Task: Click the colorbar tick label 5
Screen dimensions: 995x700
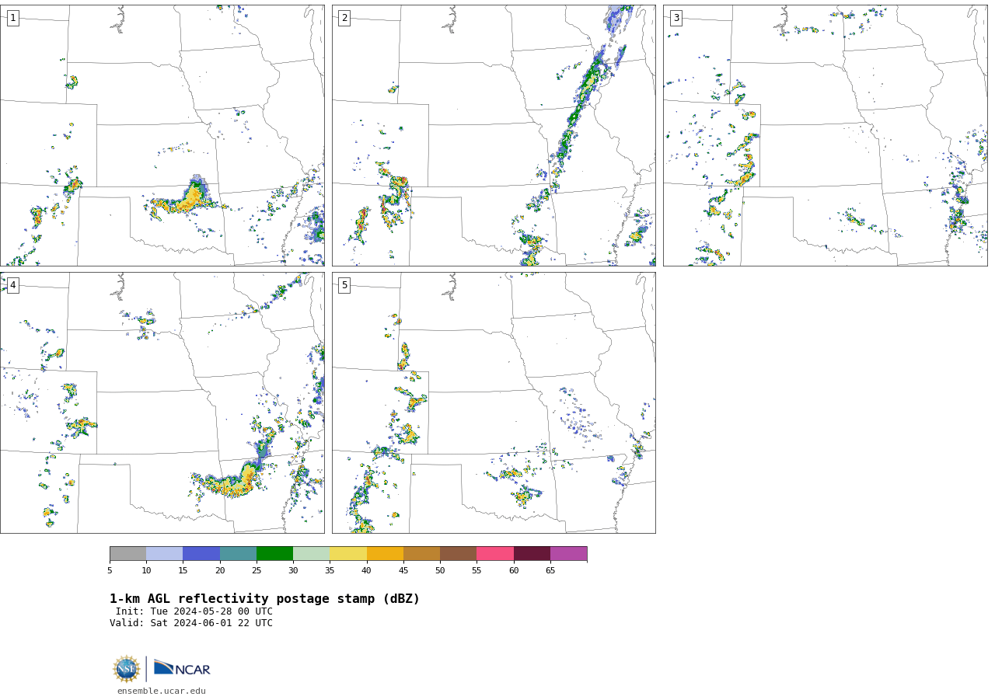Action: click(110, 571)
